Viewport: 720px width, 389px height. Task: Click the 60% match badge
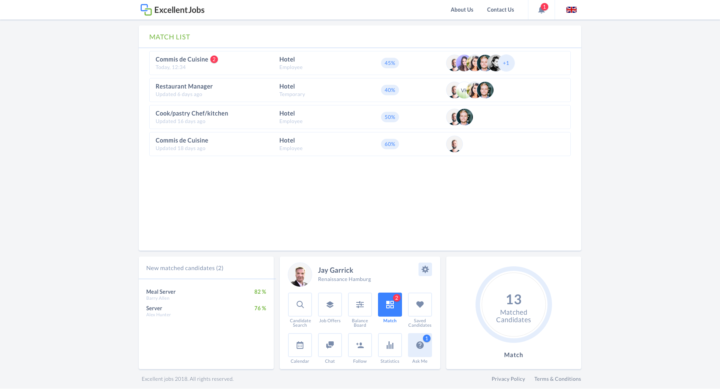coord(390,144)
